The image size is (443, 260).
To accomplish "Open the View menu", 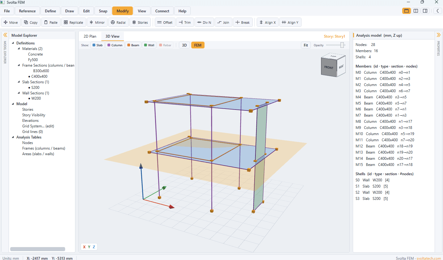I will click(142, 11).
